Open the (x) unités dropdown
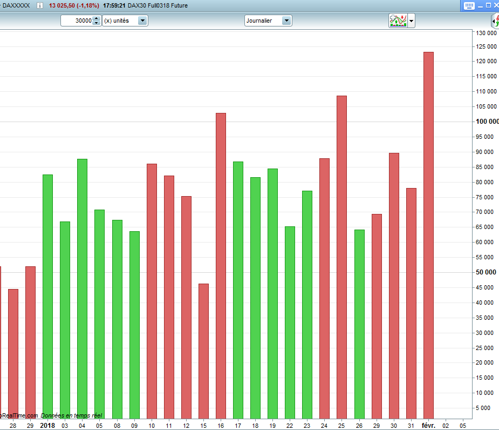Viewport: 499px width, 430px height. (125, 21)
